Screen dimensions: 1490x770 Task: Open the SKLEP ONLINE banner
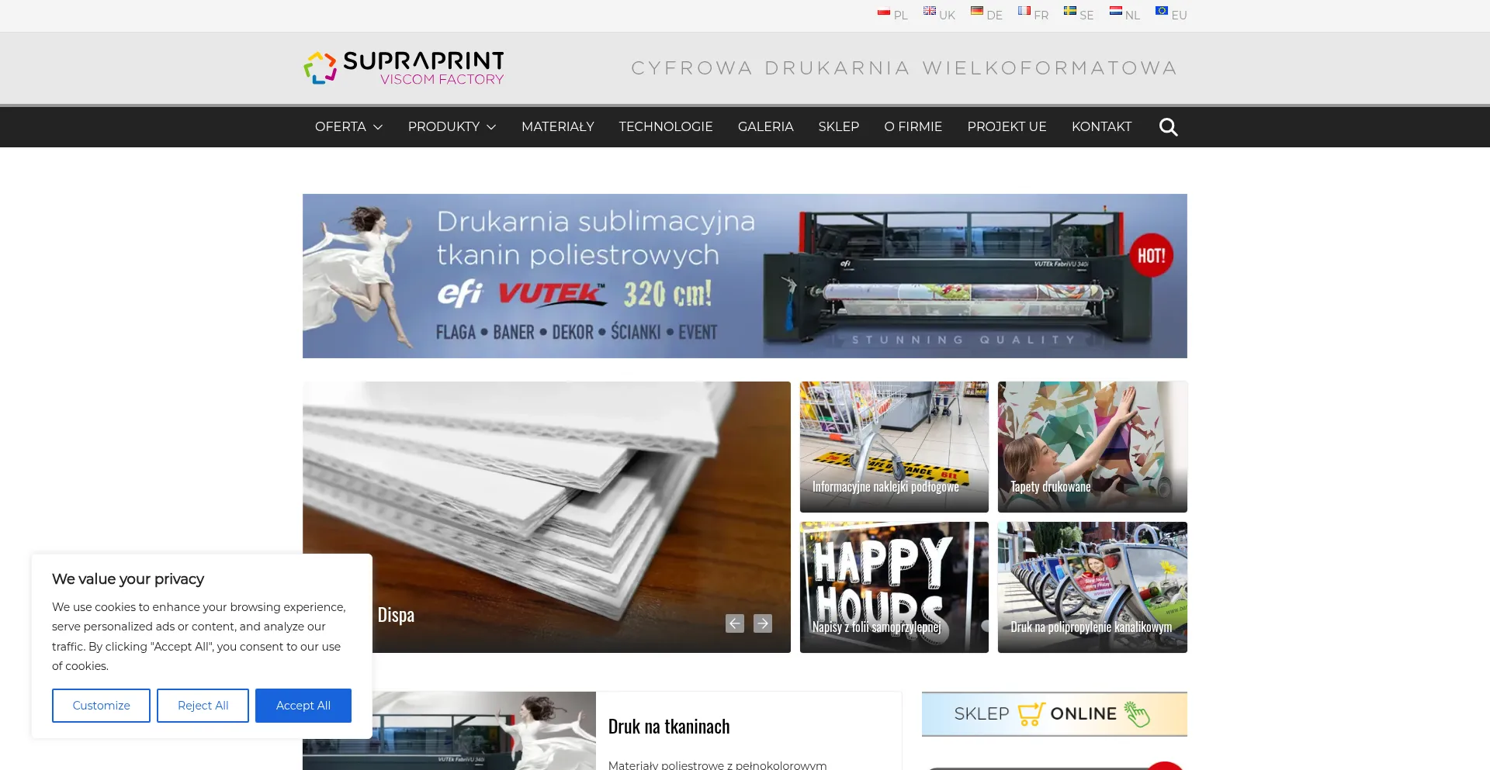[1055, 714]
